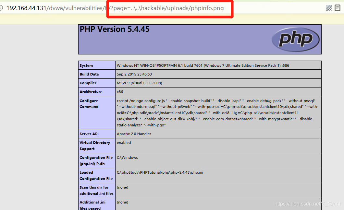Click the phpStudy php.ini path value
The image size is (344, 210).
pyautogui.click(x=160, y=172)
